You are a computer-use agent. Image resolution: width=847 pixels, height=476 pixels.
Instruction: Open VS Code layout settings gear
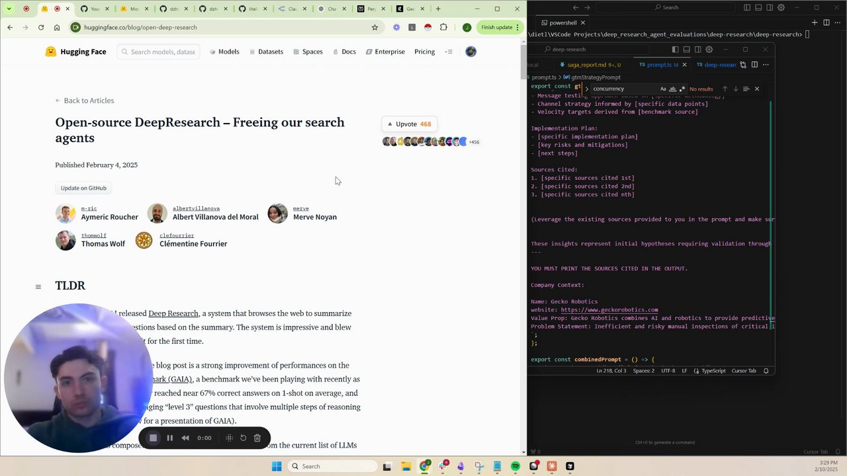tap(709, 49)
